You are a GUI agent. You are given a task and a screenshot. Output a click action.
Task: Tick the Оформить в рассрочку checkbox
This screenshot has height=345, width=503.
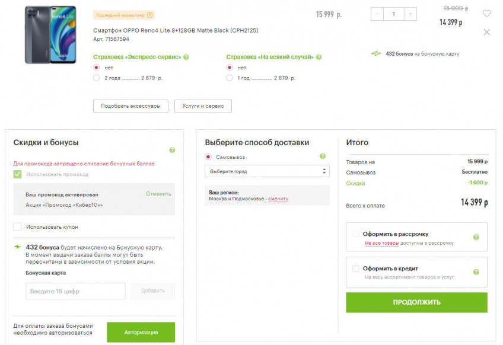point(355,234)
